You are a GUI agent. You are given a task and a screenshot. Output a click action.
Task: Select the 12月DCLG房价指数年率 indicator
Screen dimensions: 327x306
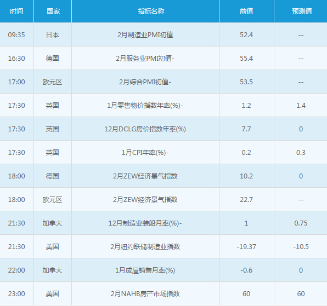click(x=145, y=129)
